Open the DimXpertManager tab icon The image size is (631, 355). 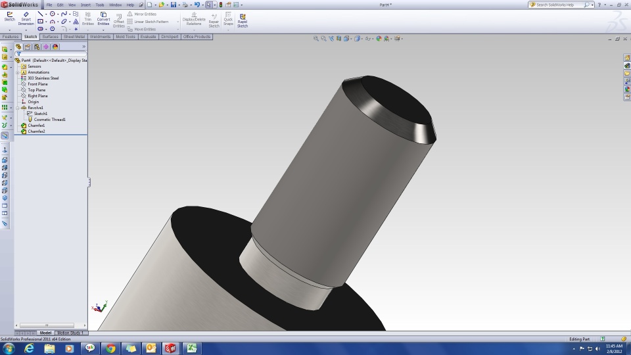coord(46,47)
